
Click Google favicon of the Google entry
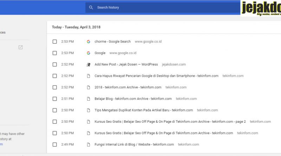click(x=89, y=53)
